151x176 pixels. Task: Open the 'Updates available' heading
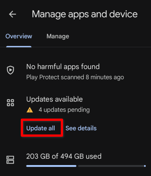coord(54,99)
